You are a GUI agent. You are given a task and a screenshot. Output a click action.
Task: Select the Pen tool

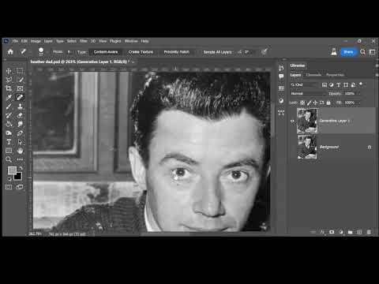click(20, 133)
